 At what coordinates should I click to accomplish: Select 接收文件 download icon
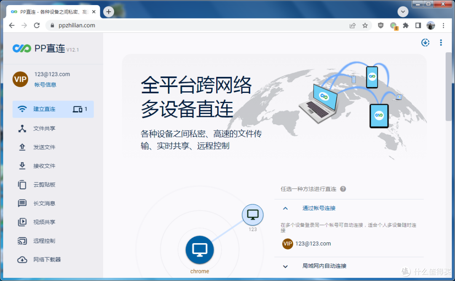pos(22,166)
